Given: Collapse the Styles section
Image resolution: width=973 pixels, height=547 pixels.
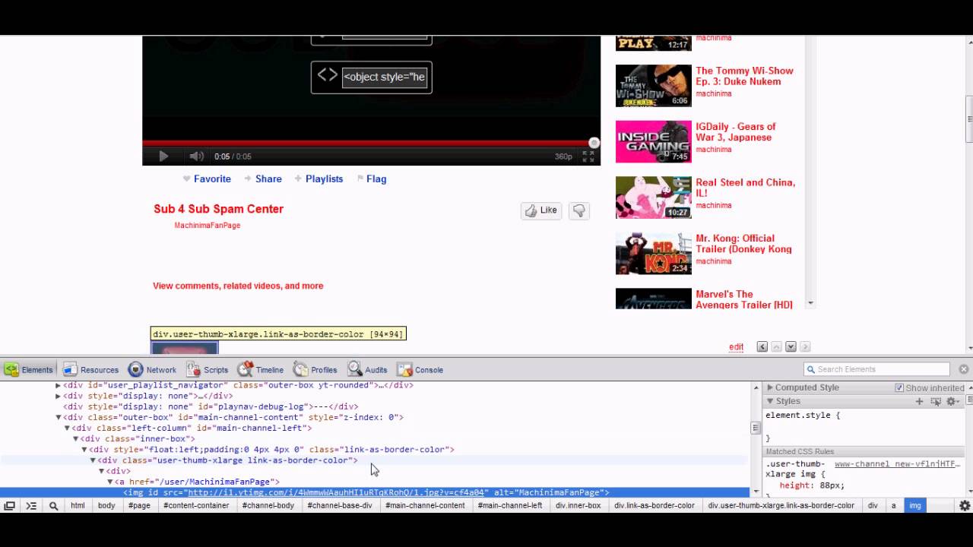Looking at the screenshot, I should pyautogui.click(x=770, y=401).
